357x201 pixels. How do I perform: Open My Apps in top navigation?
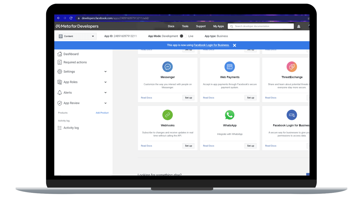pos(218,26)
